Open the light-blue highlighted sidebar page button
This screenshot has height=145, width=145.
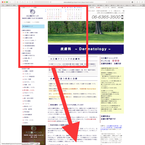(33, 26)
